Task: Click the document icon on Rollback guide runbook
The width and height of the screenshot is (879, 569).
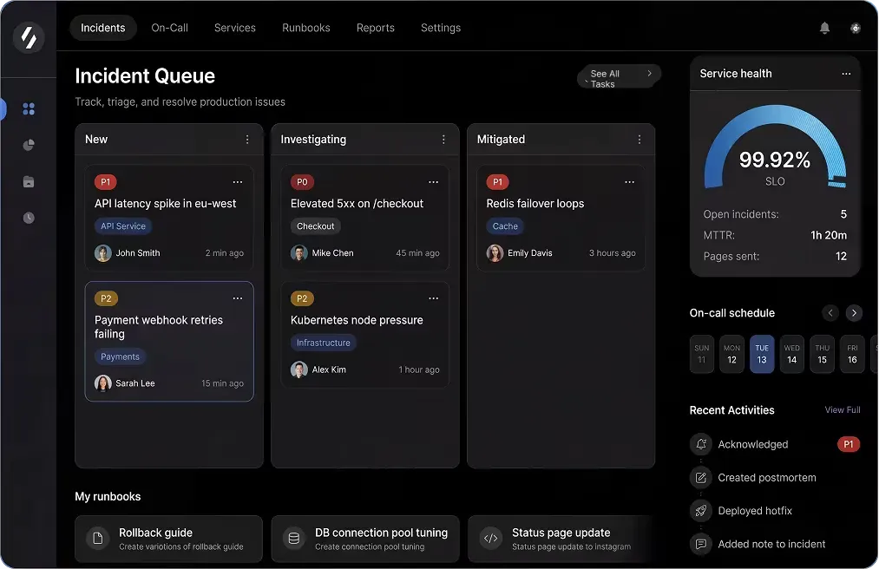Action: click(96, 538)
